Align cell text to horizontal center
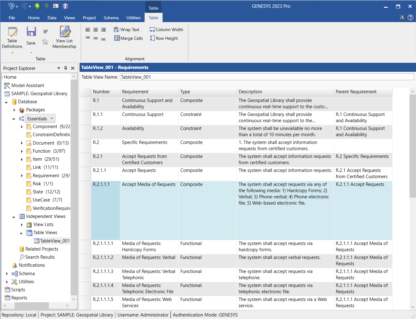416x319 pixels. pyautogui.click(x=95, y=30)
